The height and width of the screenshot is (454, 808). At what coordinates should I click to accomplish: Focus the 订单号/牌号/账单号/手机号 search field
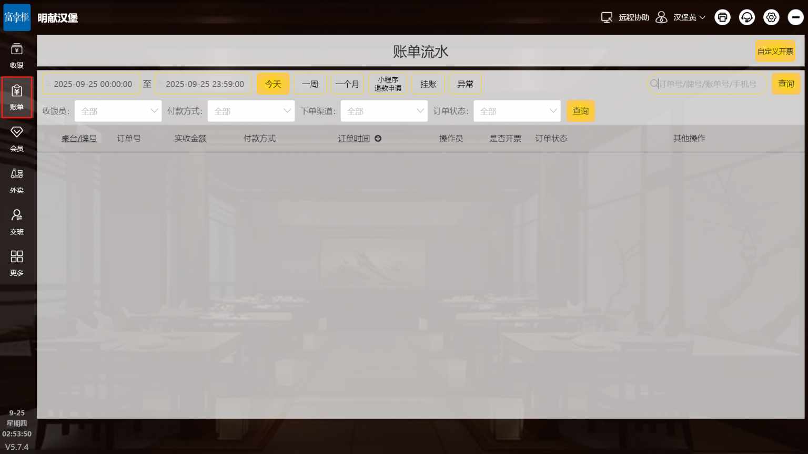tap(706, 84)
